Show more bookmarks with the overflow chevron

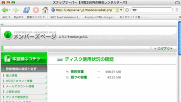(x=180, y=17)
